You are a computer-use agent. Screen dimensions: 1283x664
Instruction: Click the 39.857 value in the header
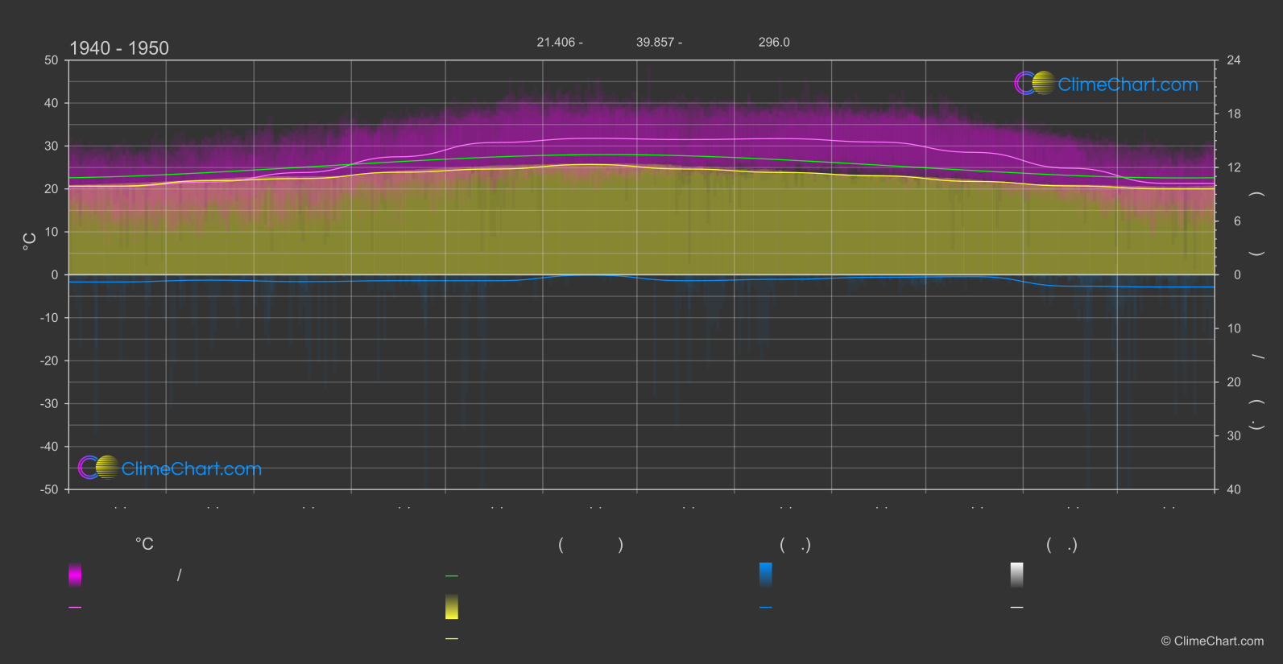click(x=655, y=42)
